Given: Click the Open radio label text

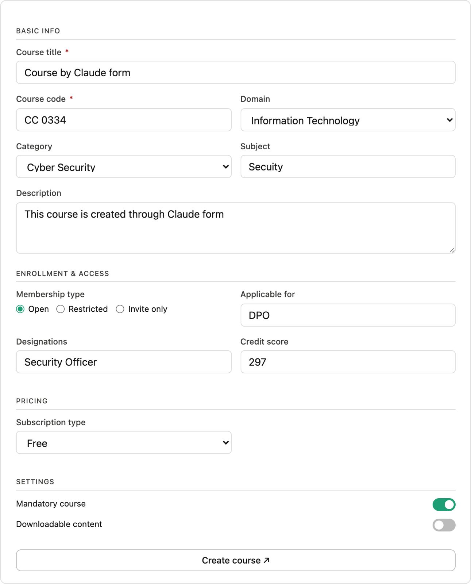Looking at the screenshot, I should [39, 309].
